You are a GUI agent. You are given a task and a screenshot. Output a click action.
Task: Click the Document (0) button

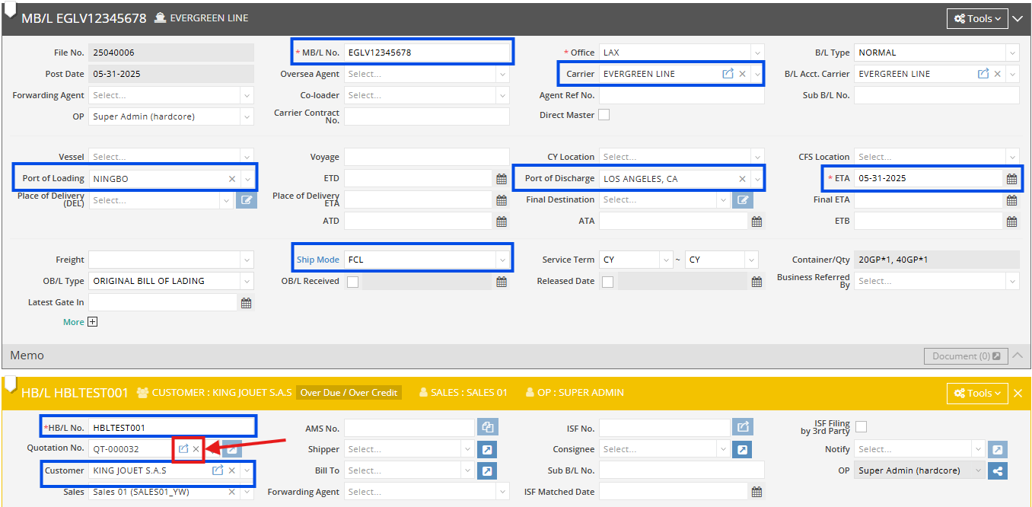(965, 356)
